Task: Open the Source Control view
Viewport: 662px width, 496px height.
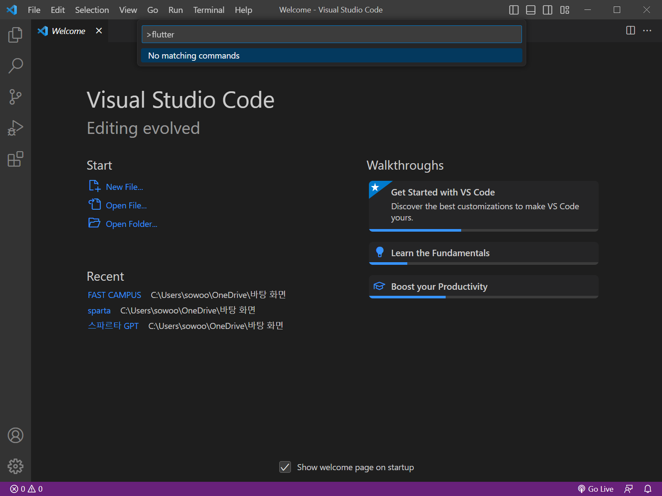Action: point(16,97)
